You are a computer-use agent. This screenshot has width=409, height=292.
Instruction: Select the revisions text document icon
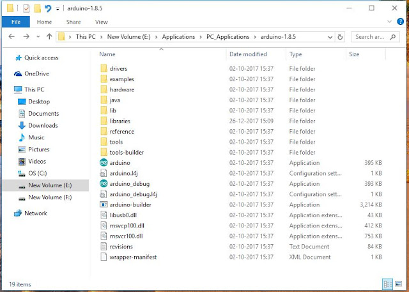(x=104, y=246)
